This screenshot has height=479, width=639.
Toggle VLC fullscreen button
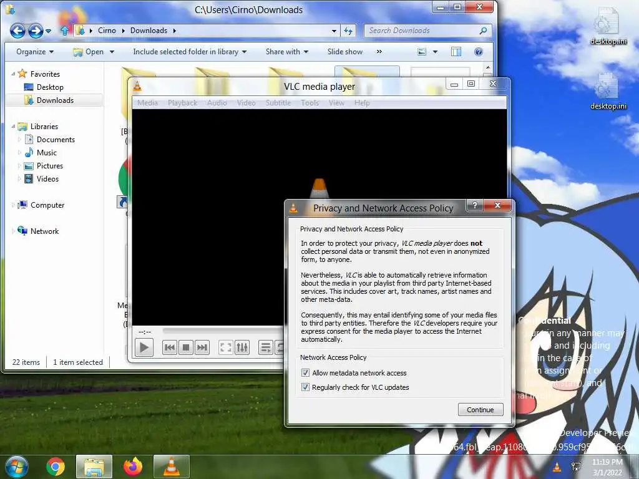click(226, 347)
